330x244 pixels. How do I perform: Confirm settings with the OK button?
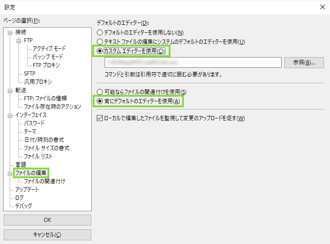click(47, 220)
